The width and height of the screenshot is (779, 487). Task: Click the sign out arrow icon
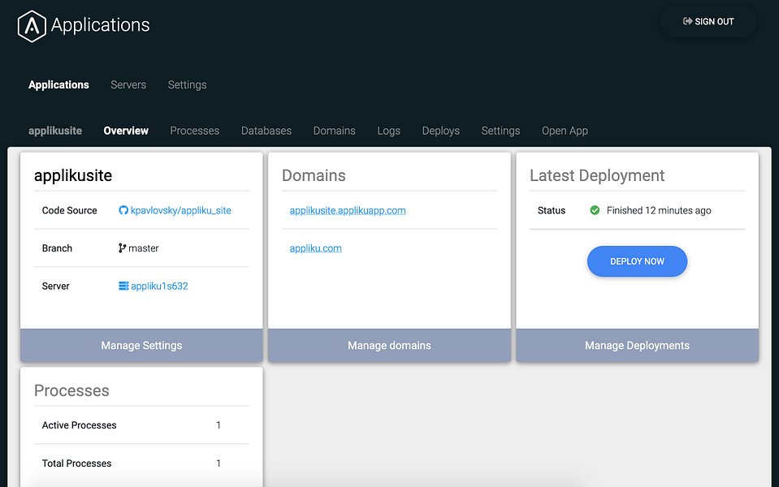click(687, 22)
